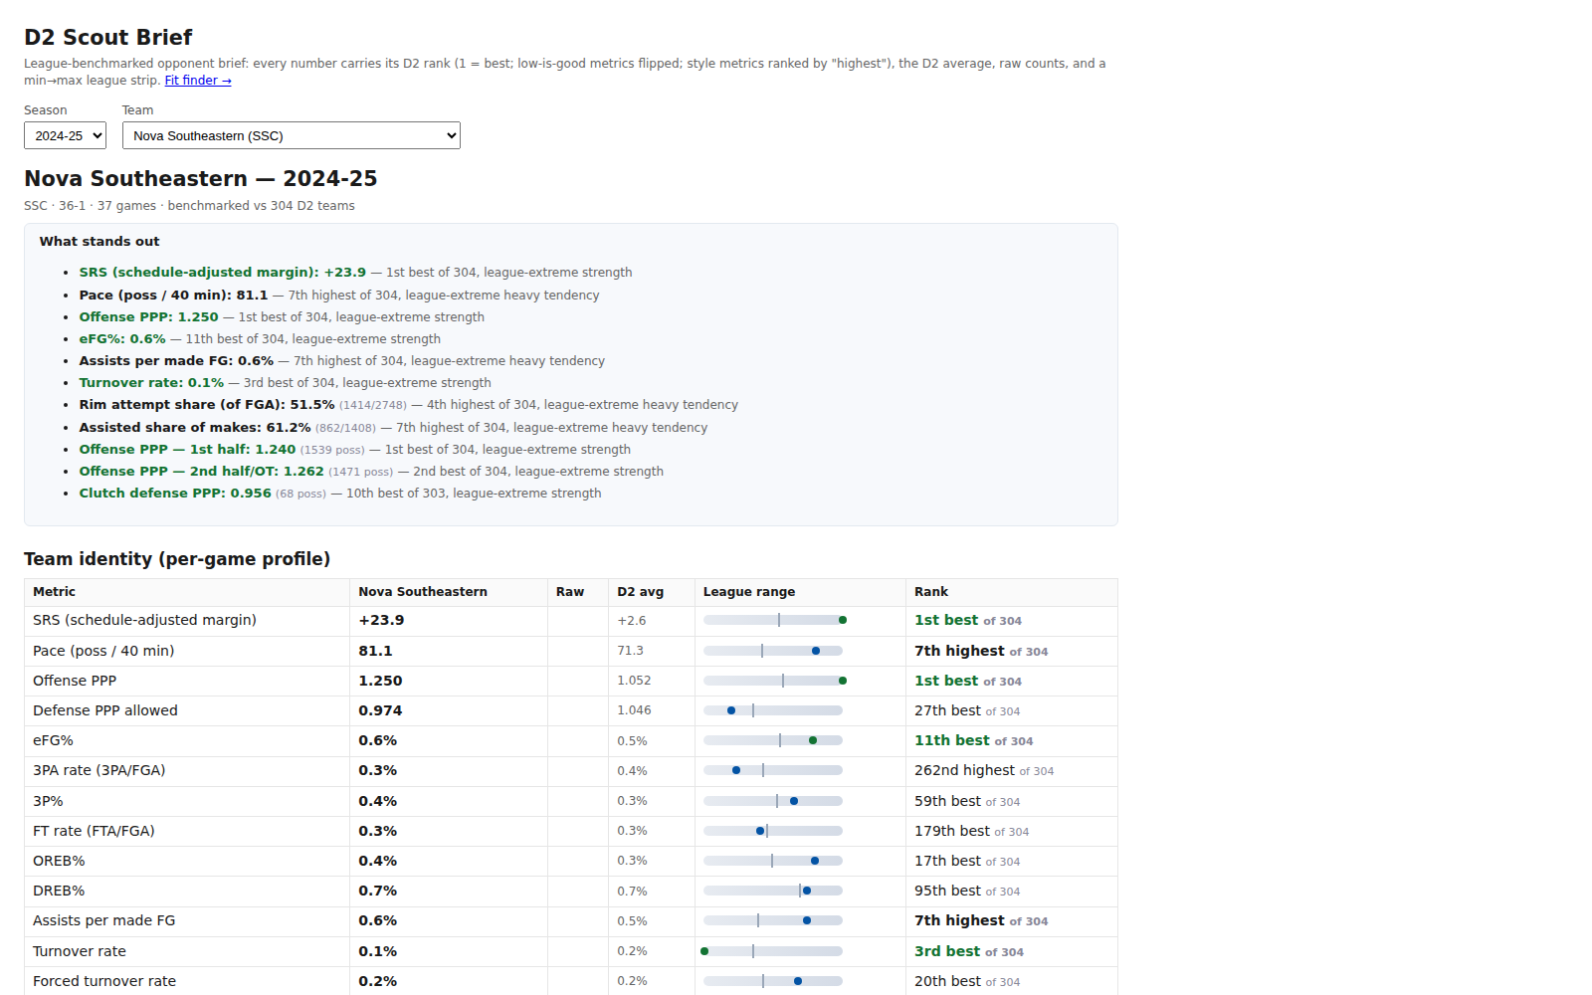1592x995 pixels.
Task: Click the 3rd best of 304 rank in Turnover rate row
Action: click(969, 952)
